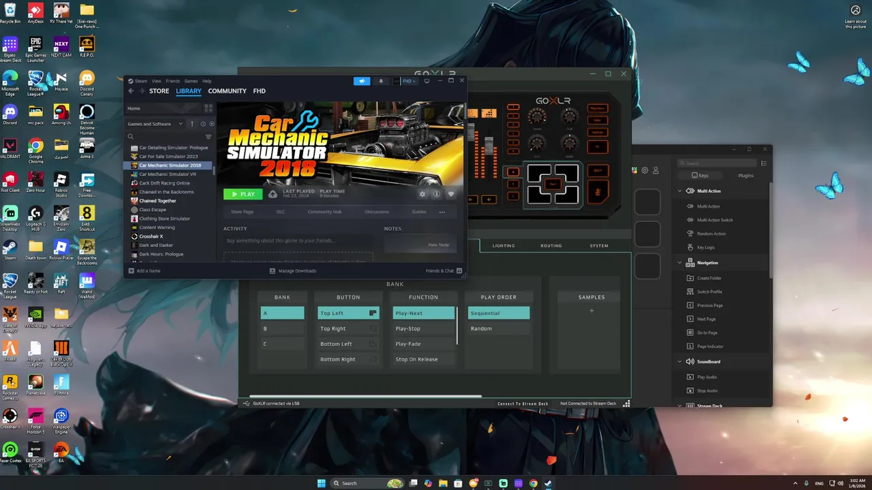872x490 pixels.
Task: Click the GoXLR horizontal scrollbar
Action: 365,396
